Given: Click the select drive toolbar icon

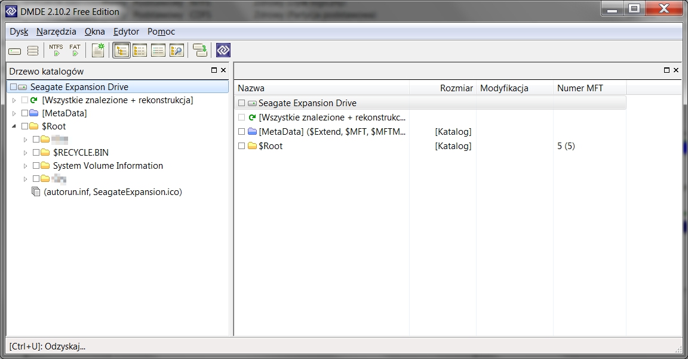Looking at the screenshot, I should (14, 51).
